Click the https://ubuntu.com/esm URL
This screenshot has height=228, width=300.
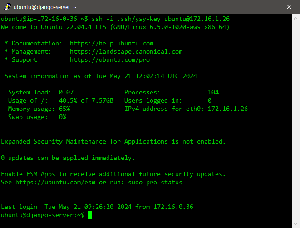coord(55,183)
